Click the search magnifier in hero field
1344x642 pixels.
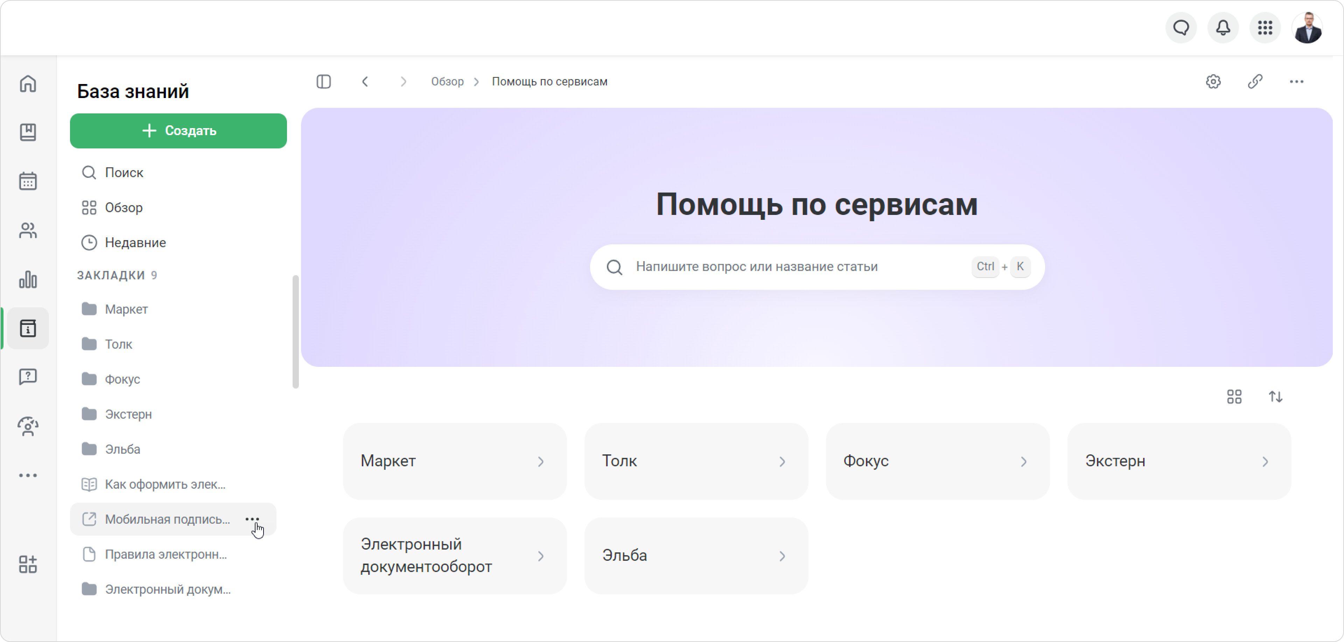(614, 267)
